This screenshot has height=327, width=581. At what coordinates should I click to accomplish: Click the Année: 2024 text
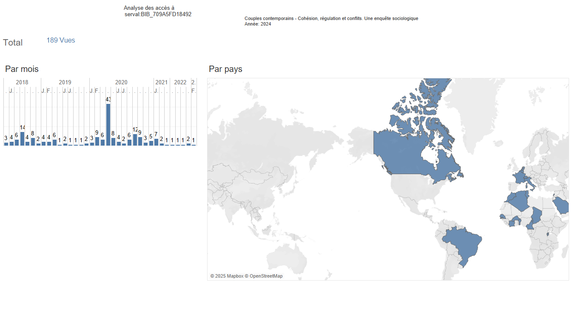point(258,24)
